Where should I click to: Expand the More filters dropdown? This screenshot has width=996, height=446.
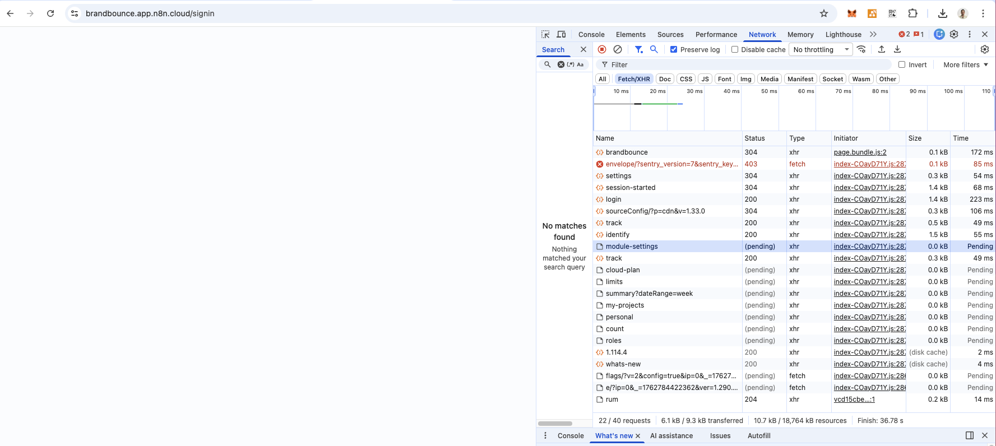(965, 64)
